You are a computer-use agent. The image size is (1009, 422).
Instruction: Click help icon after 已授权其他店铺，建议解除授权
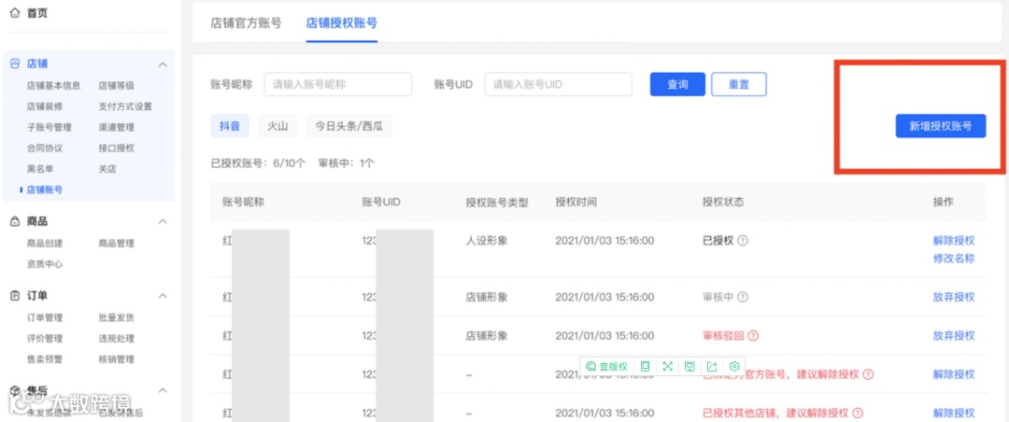coord(858,413)
